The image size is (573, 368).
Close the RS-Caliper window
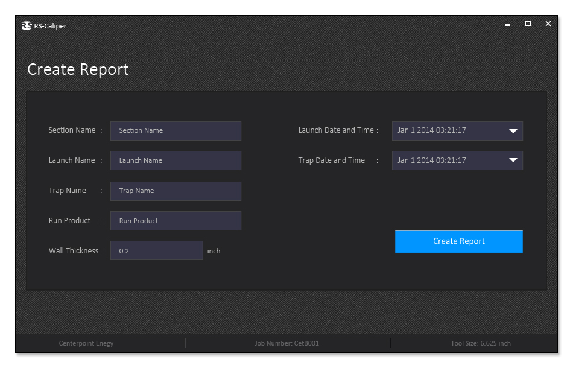pyautogui.click(x=548, y=24)
